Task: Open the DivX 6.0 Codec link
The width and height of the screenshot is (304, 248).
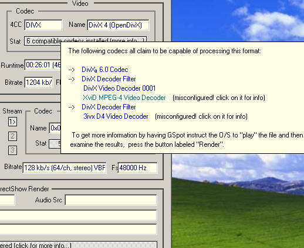Action: (105, 70)
